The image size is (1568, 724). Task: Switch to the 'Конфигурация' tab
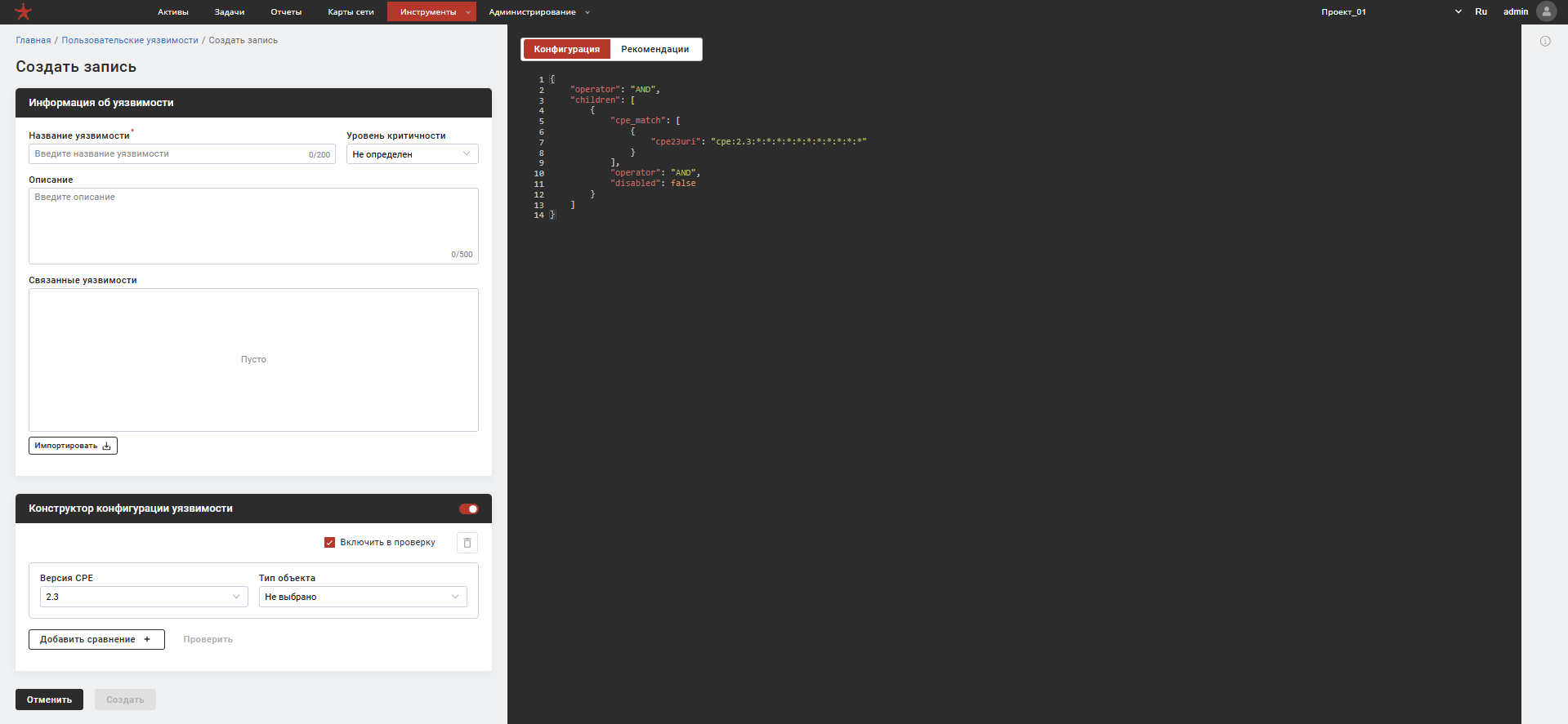click(567, 49)
